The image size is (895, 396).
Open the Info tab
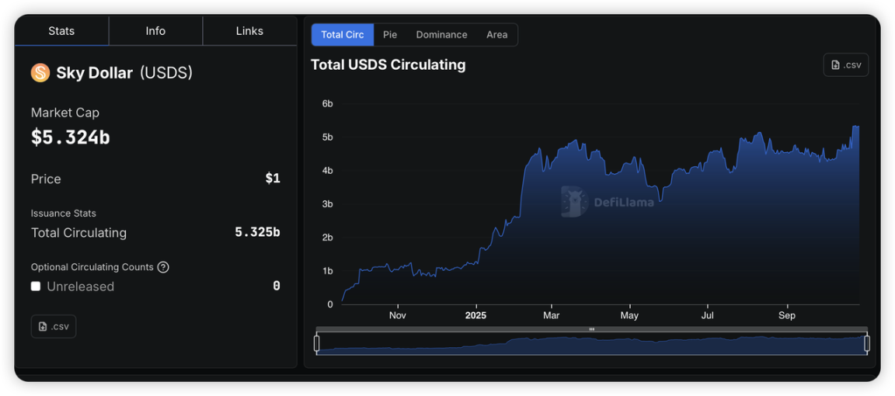[155, 31]
